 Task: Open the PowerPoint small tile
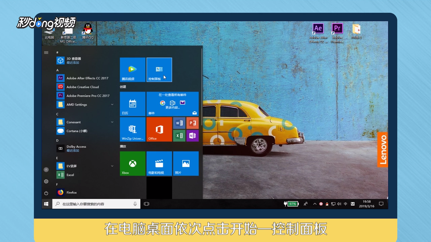pyautogui.click(x=192, y=123)
